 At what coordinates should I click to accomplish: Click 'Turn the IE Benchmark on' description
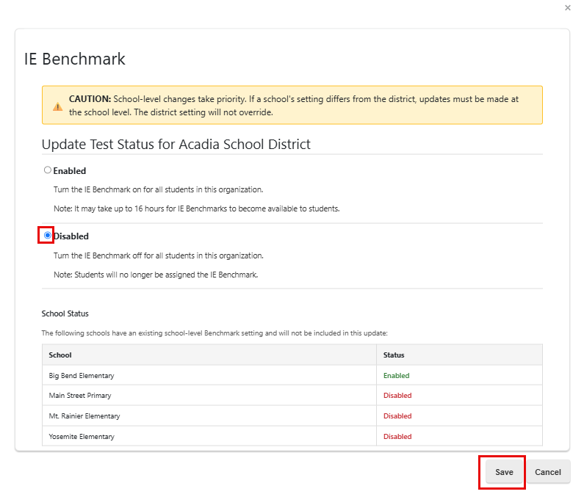(x=158, y=189)
